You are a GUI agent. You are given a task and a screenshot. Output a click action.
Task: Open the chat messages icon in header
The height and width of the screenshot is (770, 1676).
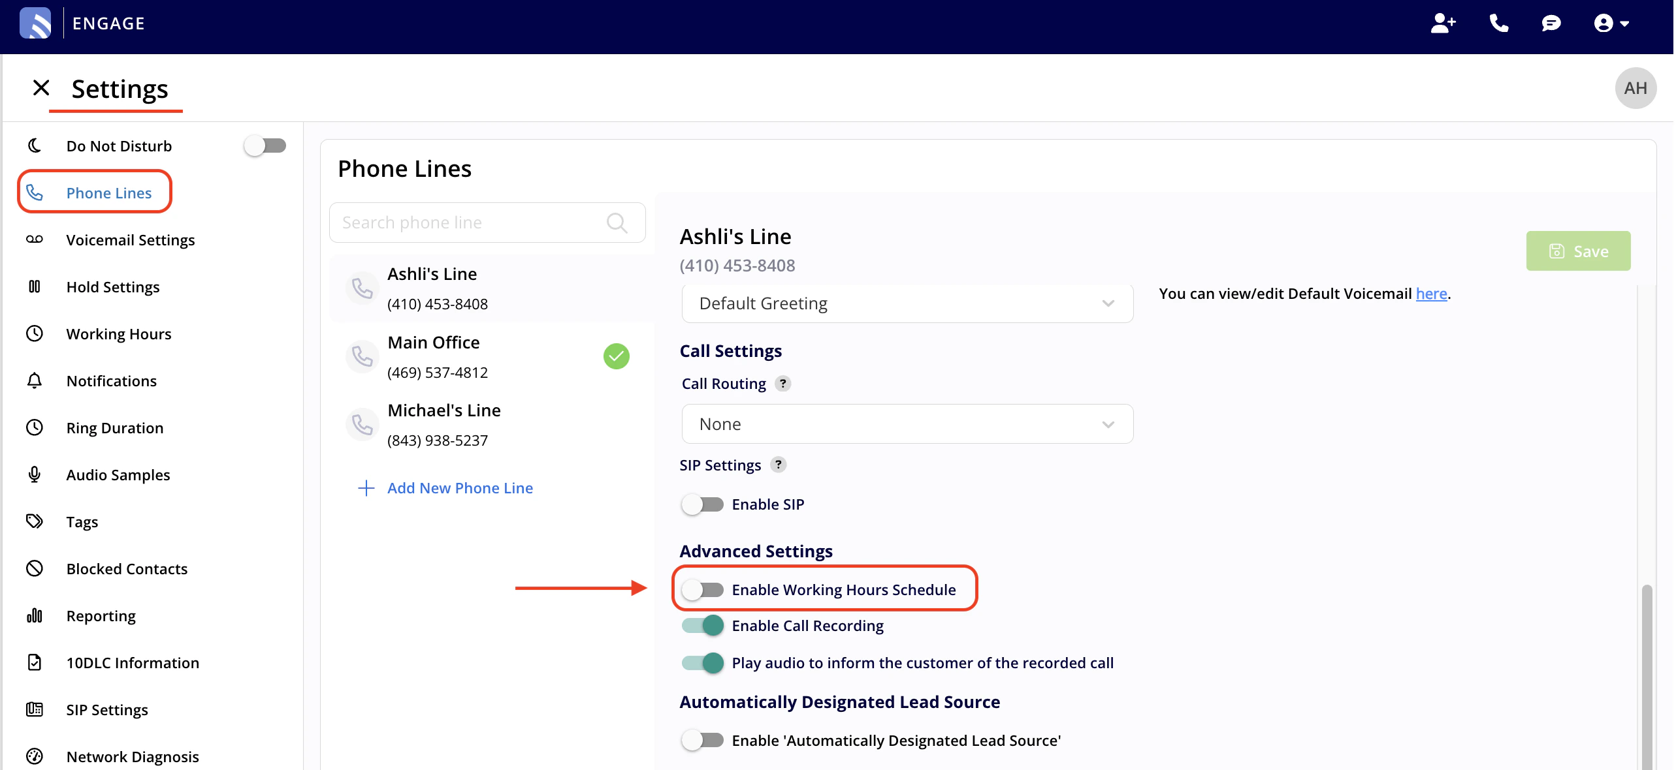click(x=1551, y=23)
